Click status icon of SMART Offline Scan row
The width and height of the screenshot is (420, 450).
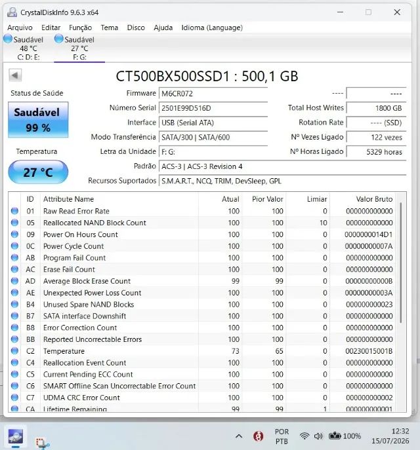[x=14, y=386]
